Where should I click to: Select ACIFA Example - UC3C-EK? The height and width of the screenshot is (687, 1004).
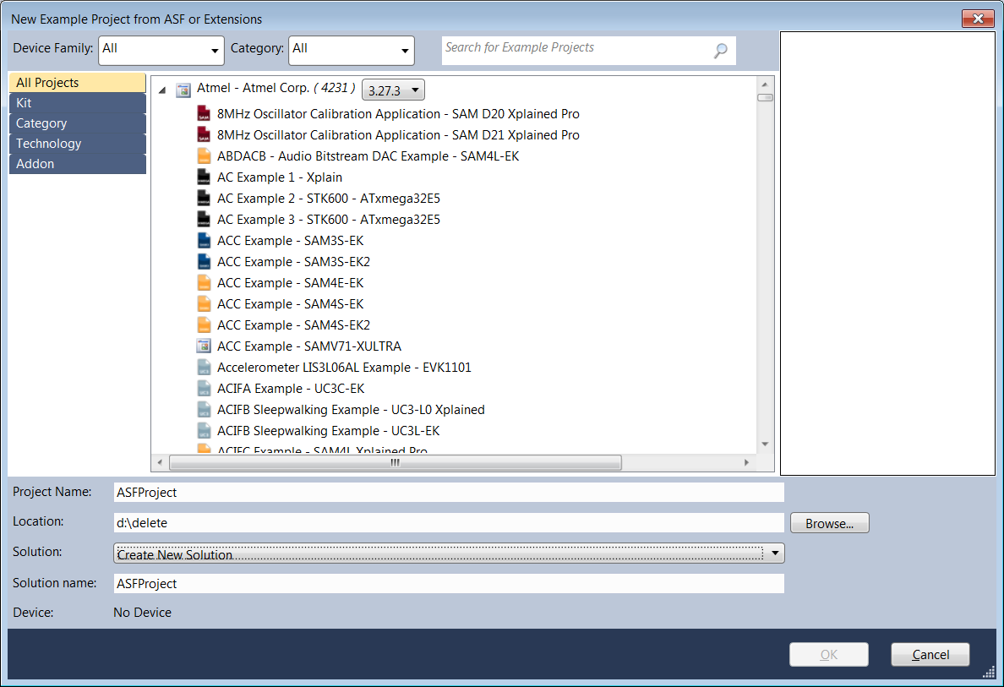click(291, 389)
